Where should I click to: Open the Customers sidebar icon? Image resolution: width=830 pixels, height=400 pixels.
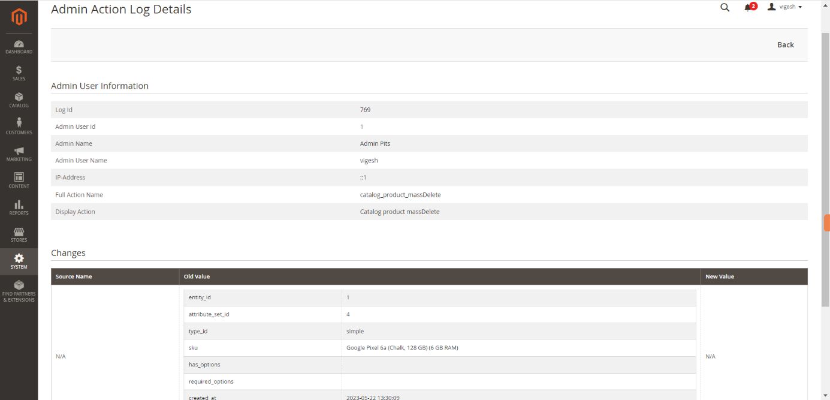pos(19,127)
